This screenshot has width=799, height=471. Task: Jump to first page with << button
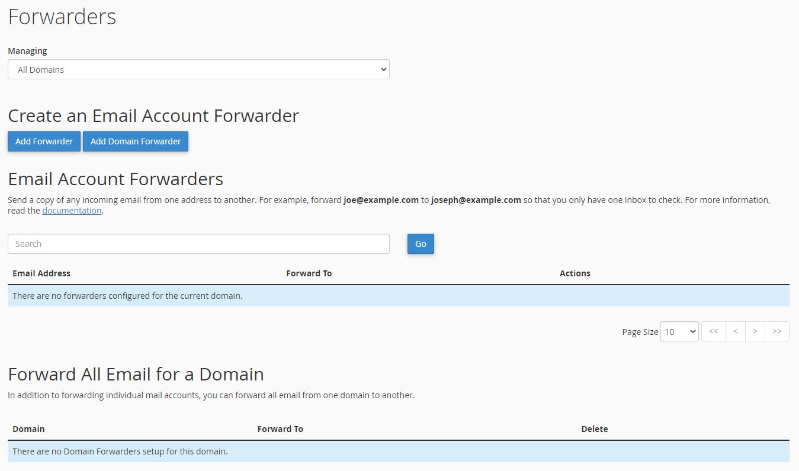[713, 331]
